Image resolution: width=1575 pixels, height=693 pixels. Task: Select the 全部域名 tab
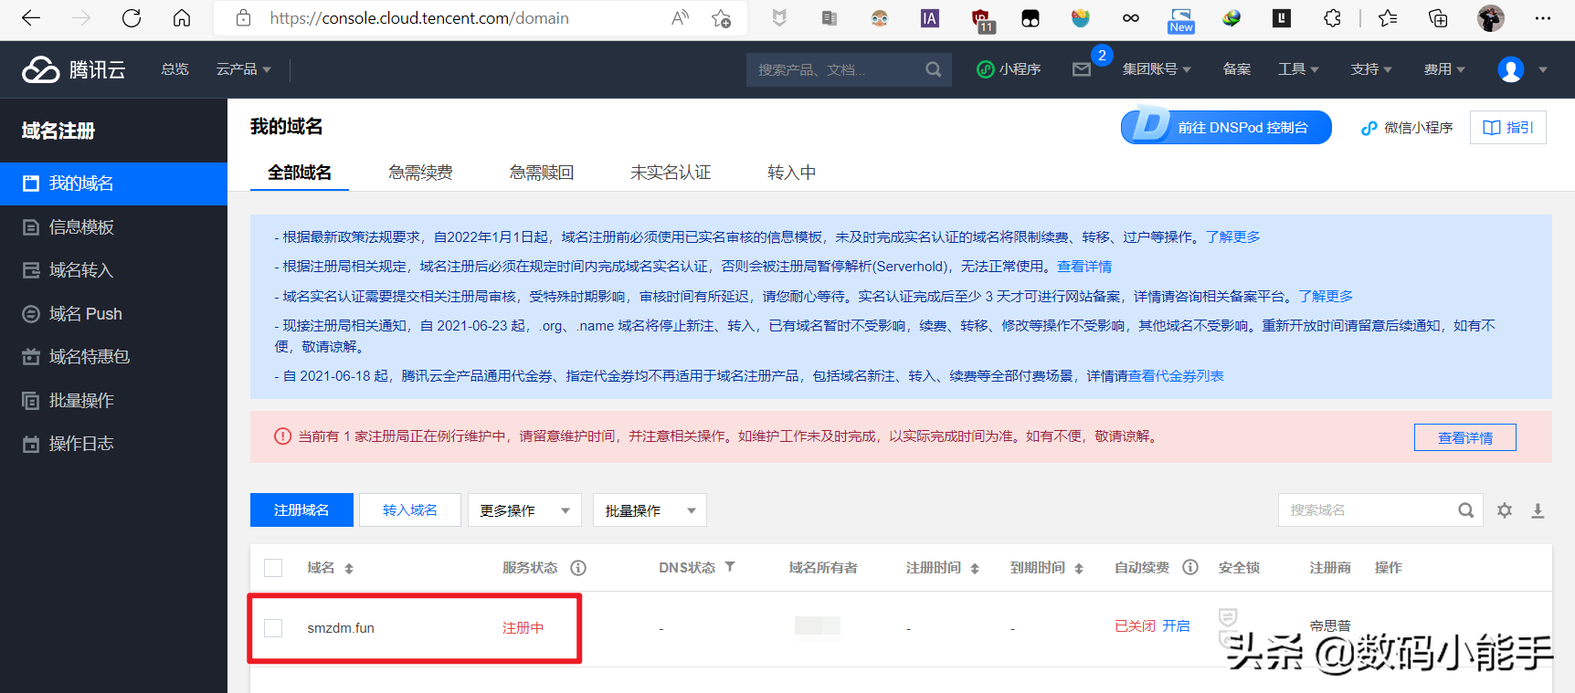tap(300, 173)
